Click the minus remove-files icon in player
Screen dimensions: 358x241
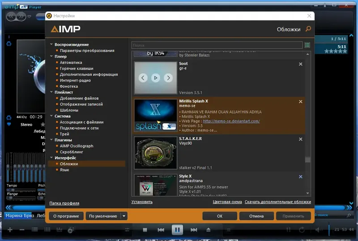22,229
